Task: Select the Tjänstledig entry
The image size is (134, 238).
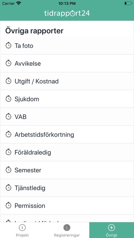Action: point(67,188)
